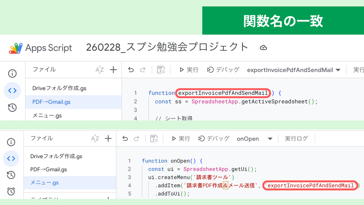Viewport: 364px width, 205px height.
Task: Open the 実行ログ execution log
Action: pyautogui.click(x=296, y=139)
